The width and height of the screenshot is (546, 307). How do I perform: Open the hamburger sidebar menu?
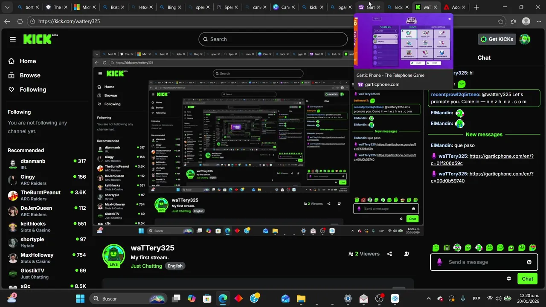pos(13,39)
